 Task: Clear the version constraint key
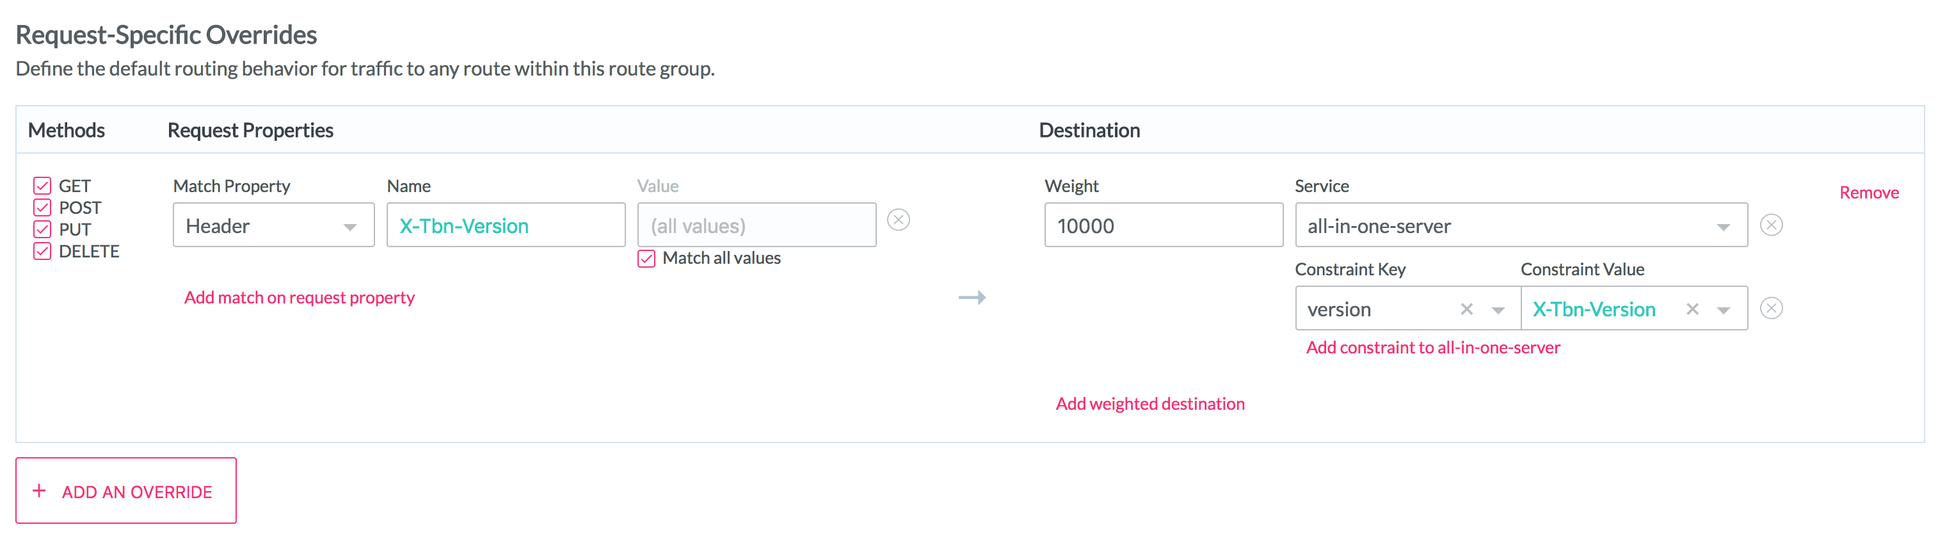[1466, 309]
